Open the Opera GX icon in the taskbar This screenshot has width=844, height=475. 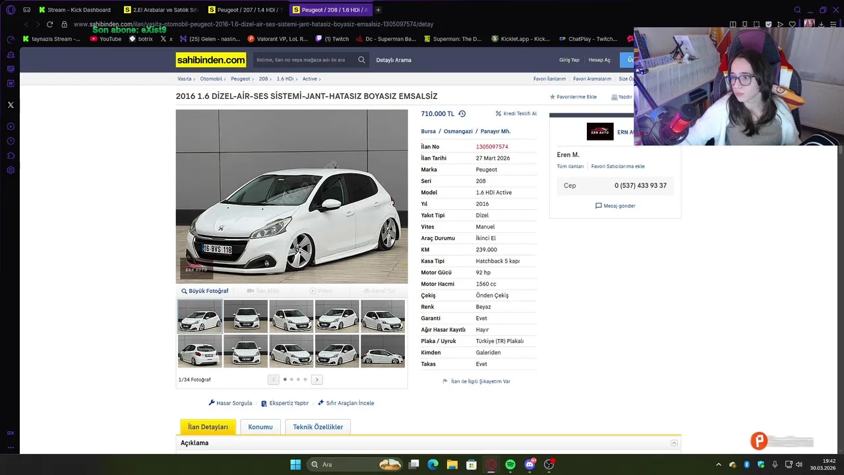coord(491,464)
